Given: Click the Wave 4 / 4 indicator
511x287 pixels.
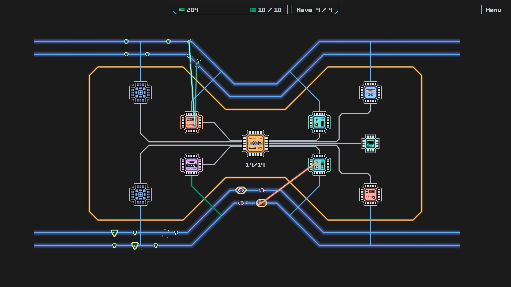Looking at the screenshot, I should click(x=314, y=10).
